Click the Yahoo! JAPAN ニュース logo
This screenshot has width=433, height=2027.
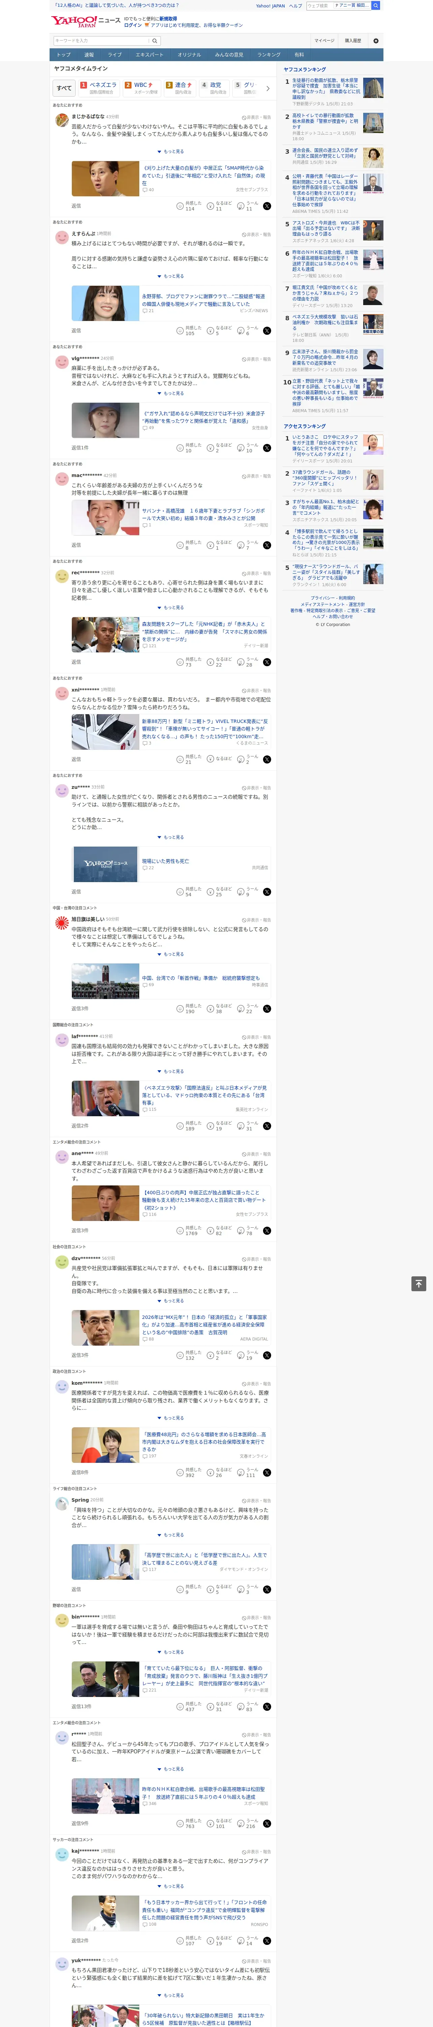86,21
